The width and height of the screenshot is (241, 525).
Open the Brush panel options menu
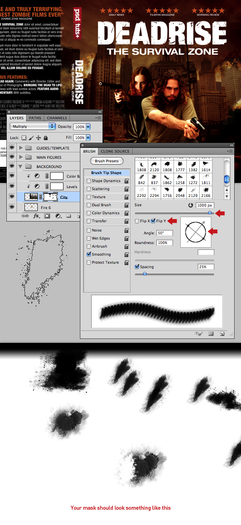pyautogui.click(x=230, y=151)
